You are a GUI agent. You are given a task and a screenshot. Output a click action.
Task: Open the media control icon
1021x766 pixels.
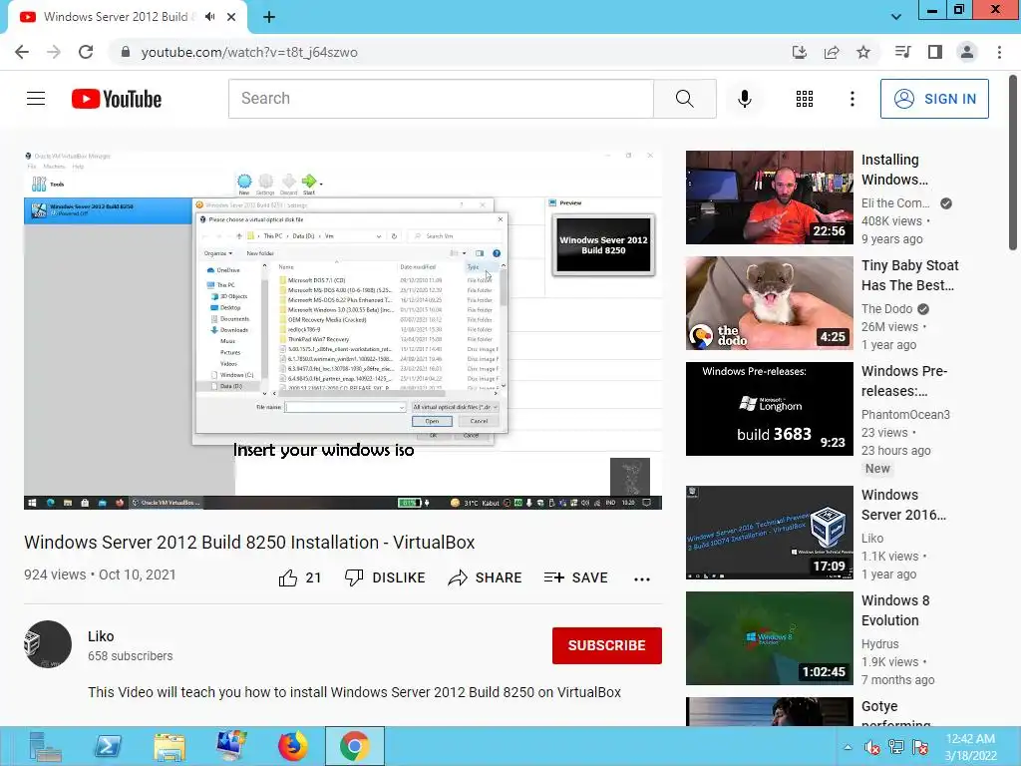pyautogui.click(x=903, y=52)
